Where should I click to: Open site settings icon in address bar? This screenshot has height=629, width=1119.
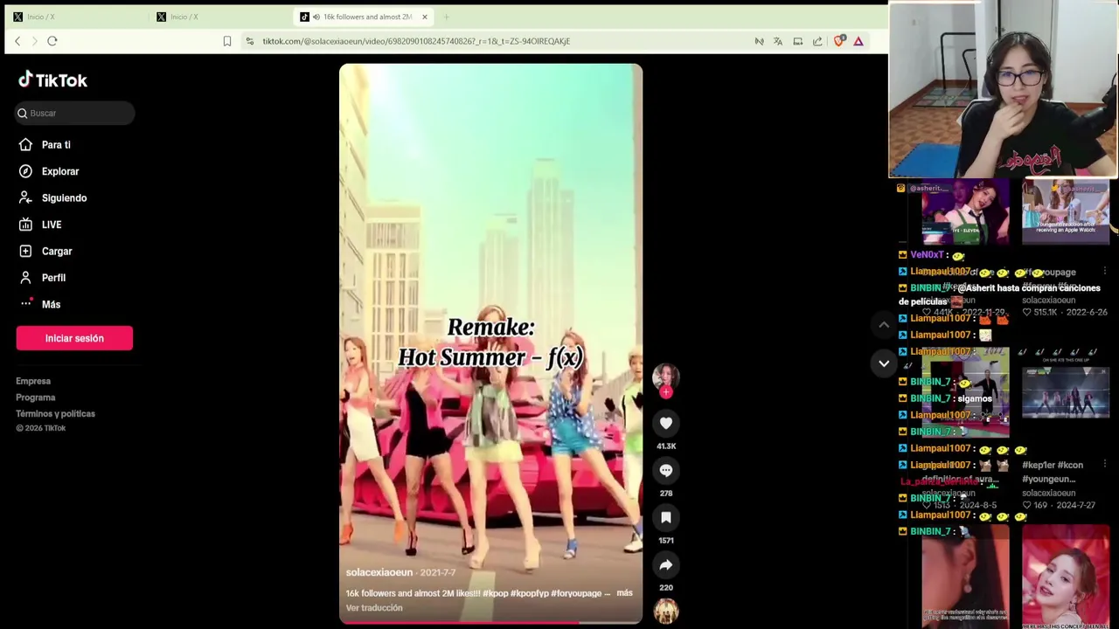pyautogui.click(x=250, y=41)
